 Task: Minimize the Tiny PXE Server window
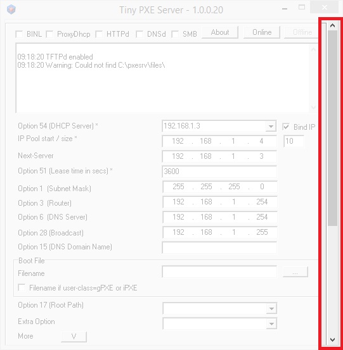pyautogui.click(x=285, y=9)
